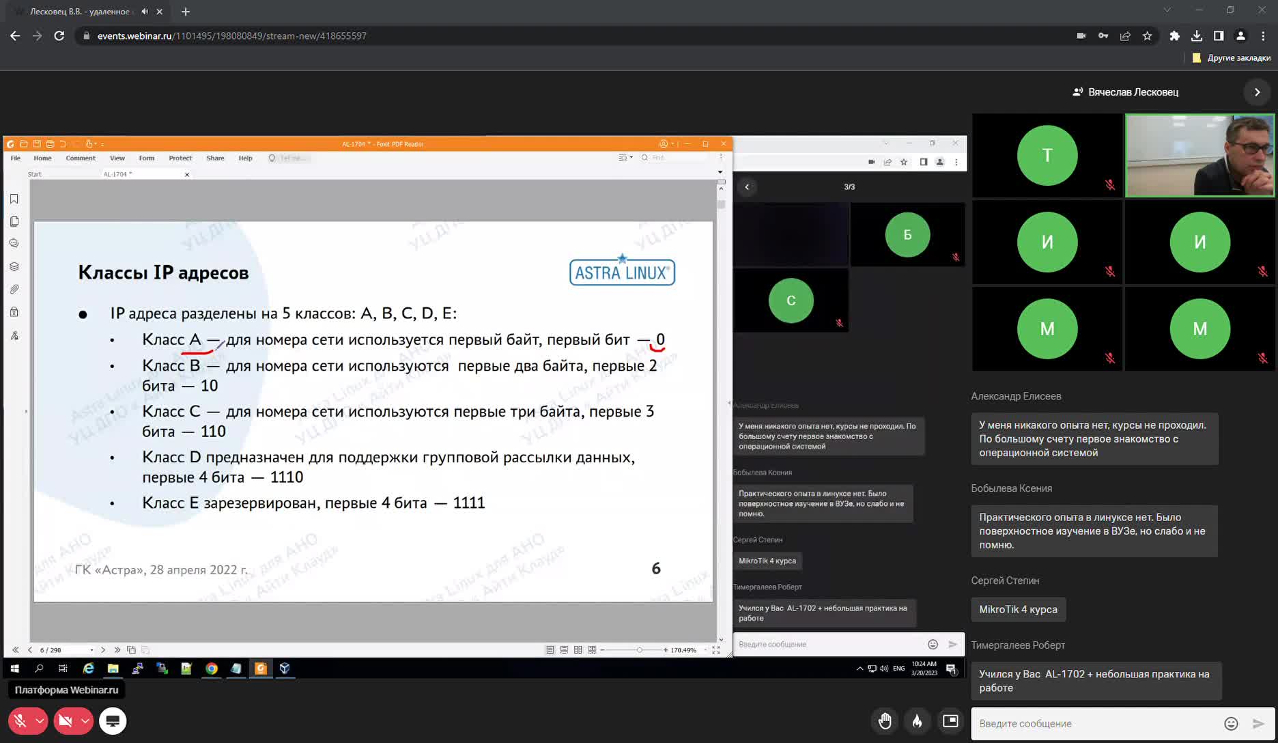Open the Foxit Layers panel icon

point(14,266)
